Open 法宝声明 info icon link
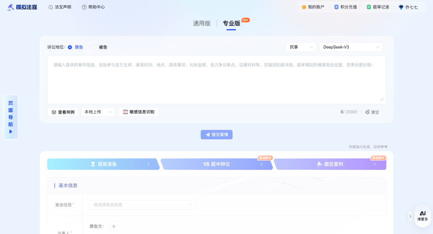The width and height of the screenshot is (433, 234). (x=51, y=7)
